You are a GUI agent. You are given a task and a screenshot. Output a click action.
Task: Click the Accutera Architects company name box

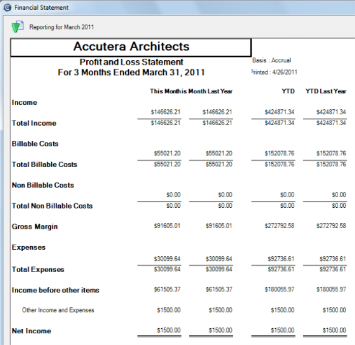(131, 47)
